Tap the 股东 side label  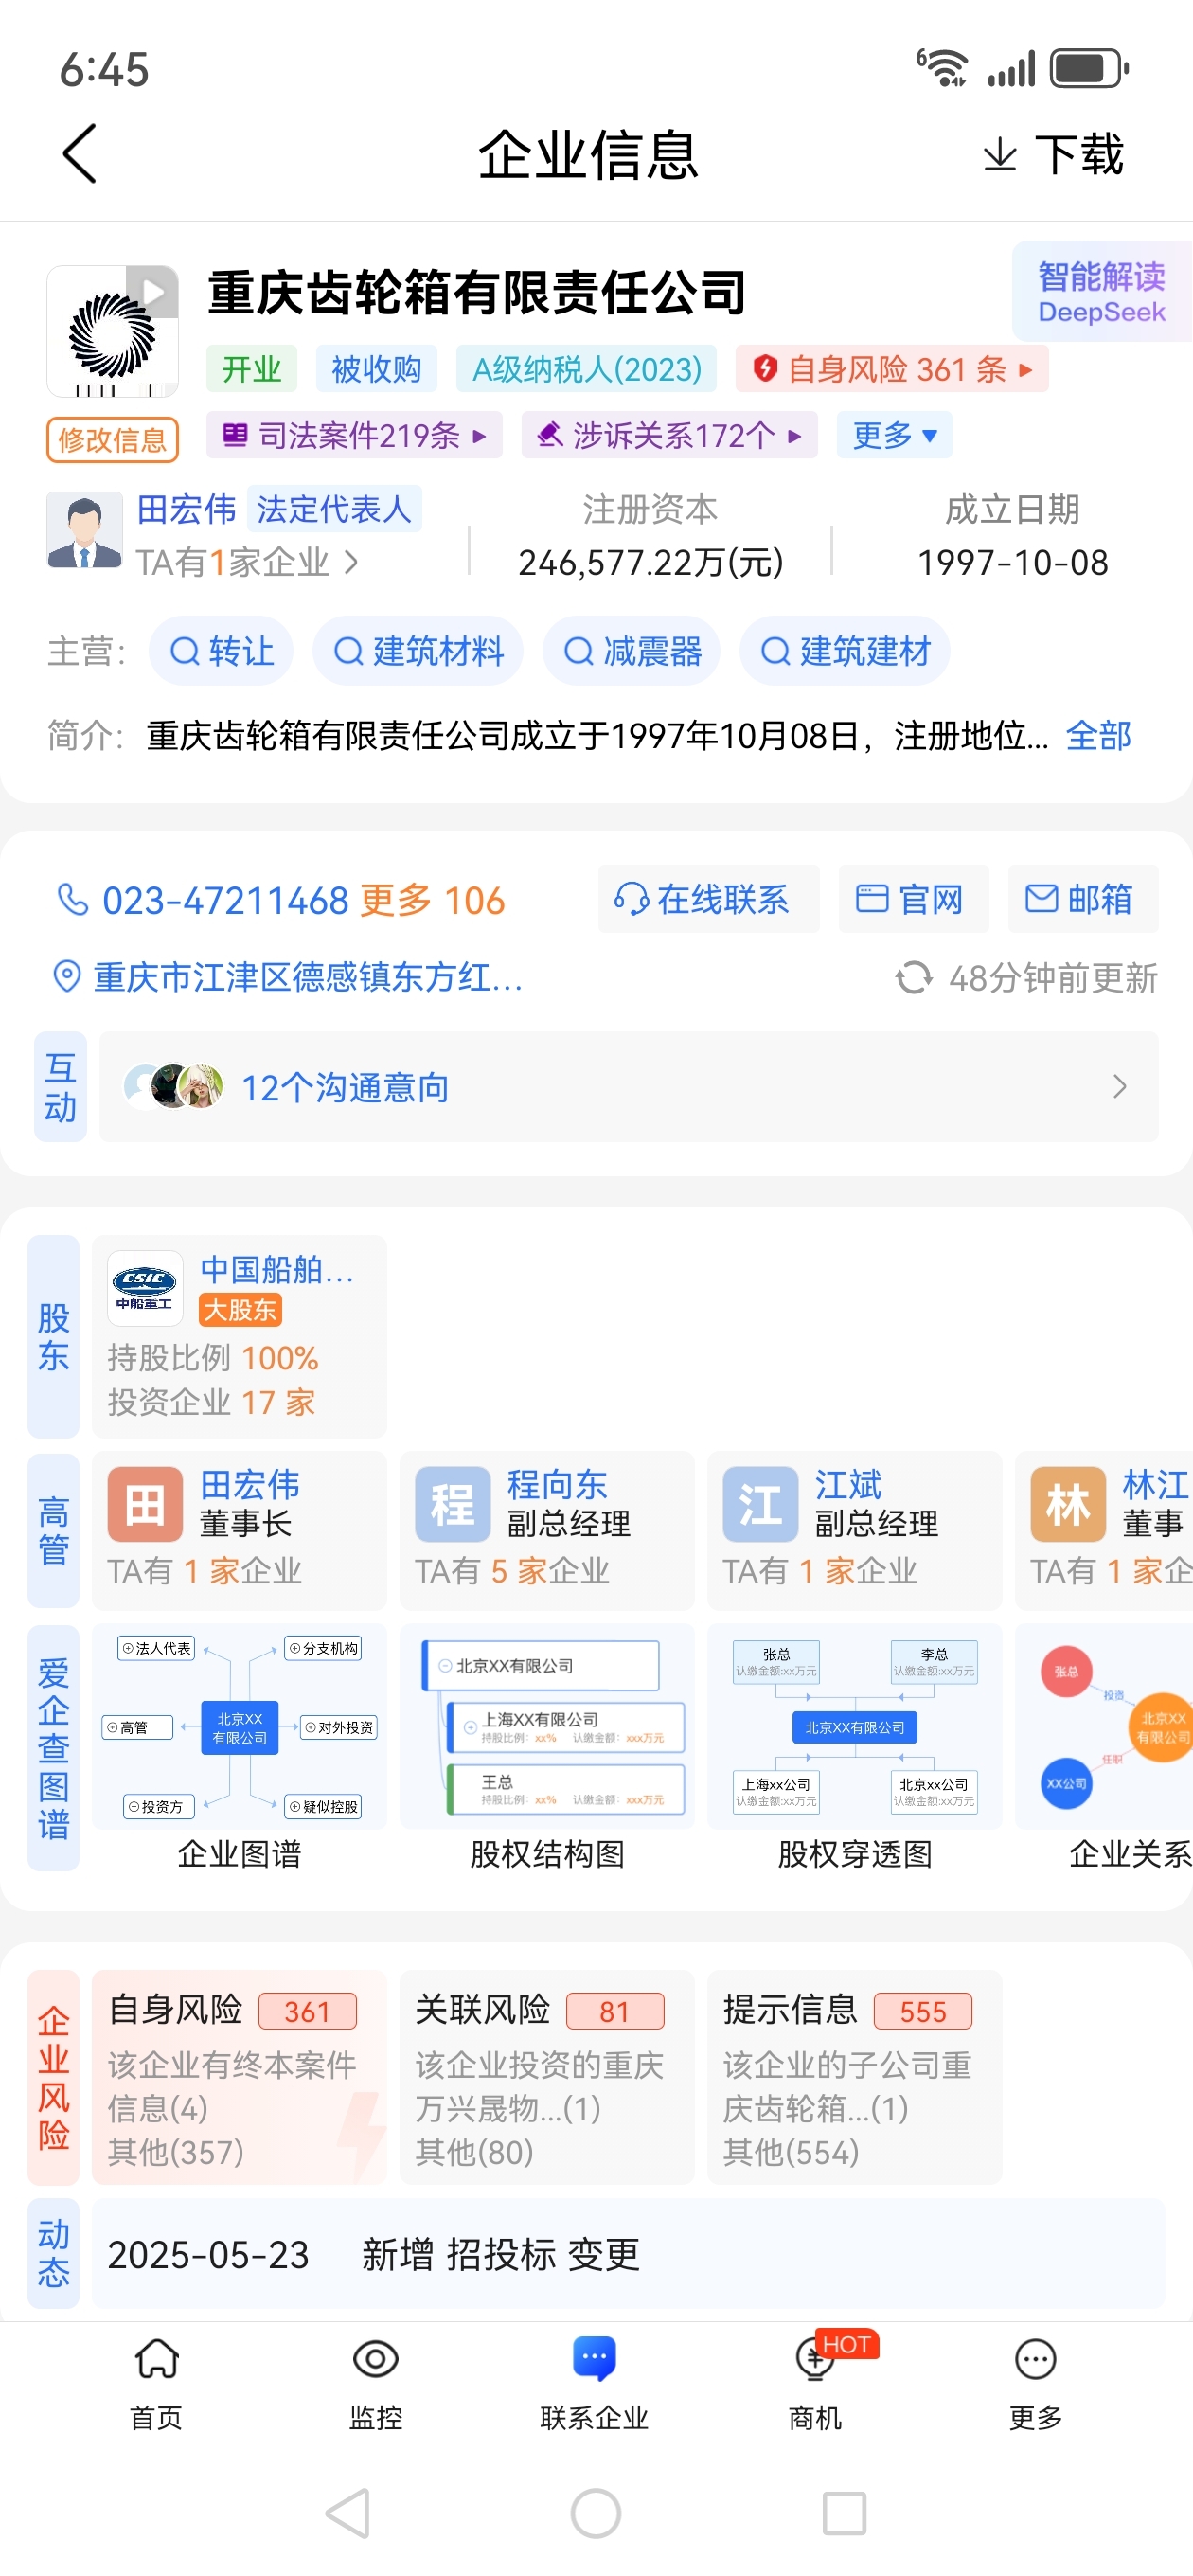click(x=54, y=1336)
